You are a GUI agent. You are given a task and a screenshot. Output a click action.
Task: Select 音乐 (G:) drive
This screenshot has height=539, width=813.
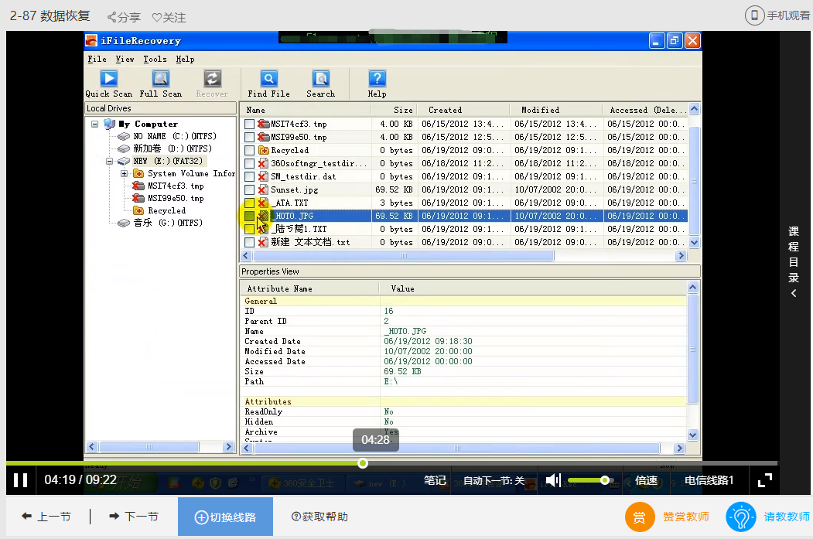click(x=168, y=223)
